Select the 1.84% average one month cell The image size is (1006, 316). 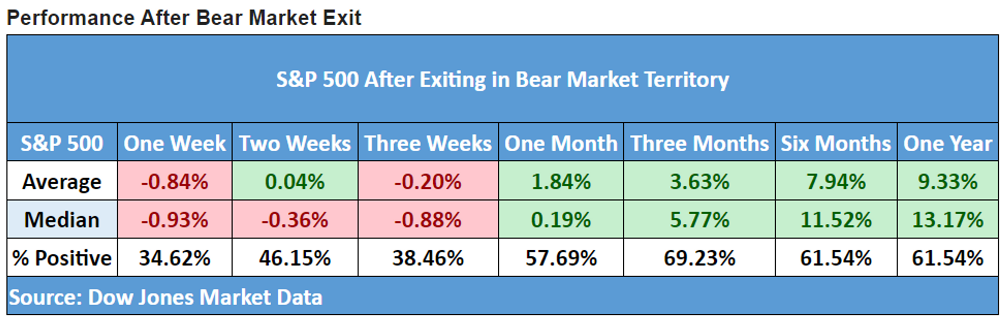561,182
